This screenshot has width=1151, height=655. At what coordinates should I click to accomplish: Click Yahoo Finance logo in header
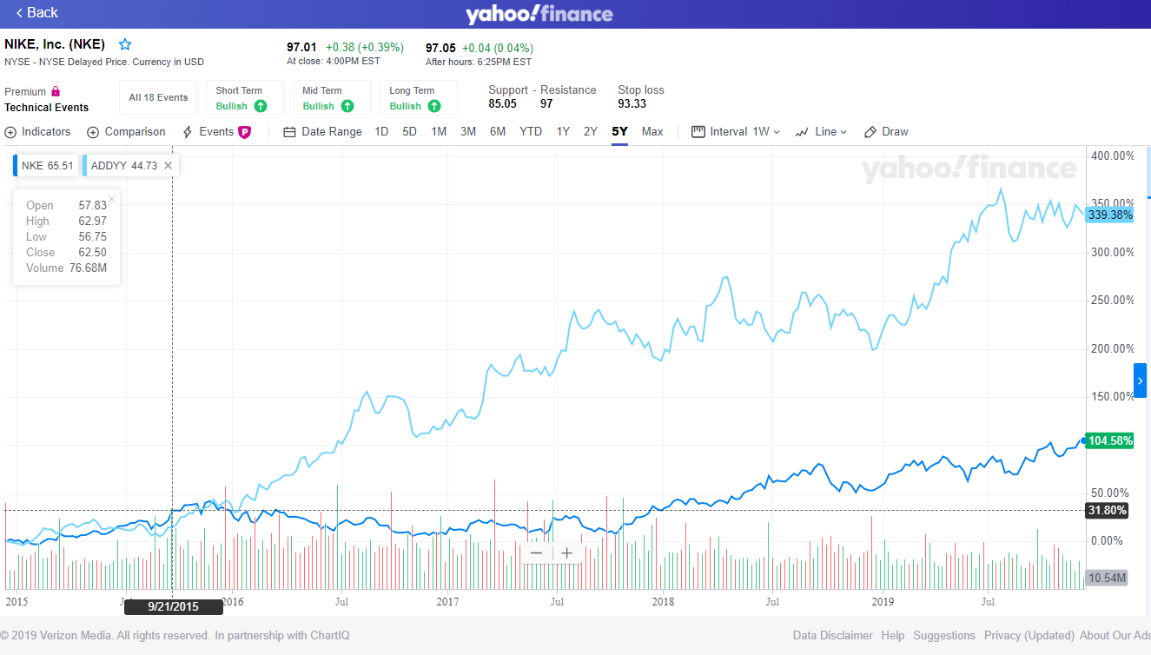(539, 14)
